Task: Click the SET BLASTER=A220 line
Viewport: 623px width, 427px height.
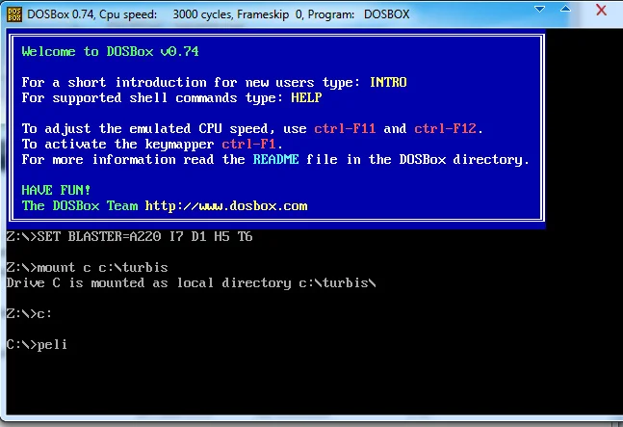Action: pos(130,236)
